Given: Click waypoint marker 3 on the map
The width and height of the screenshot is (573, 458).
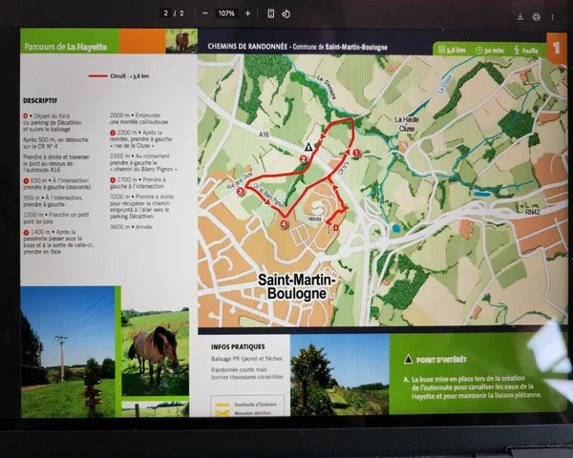Looking at the screenshot, I should [x=241, y=192].
